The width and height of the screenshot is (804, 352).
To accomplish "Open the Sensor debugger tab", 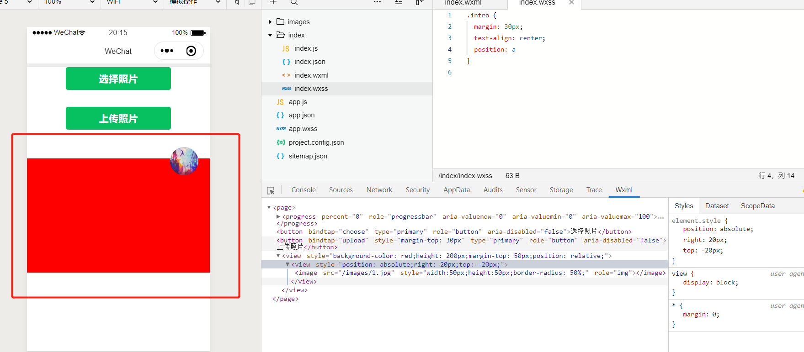I will click(x=526, y=190).
